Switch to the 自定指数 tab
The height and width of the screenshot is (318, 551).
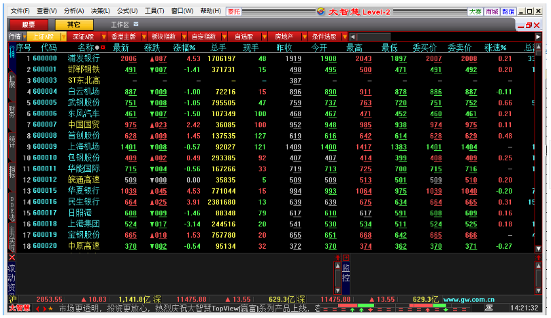click(x=204, y=37)
